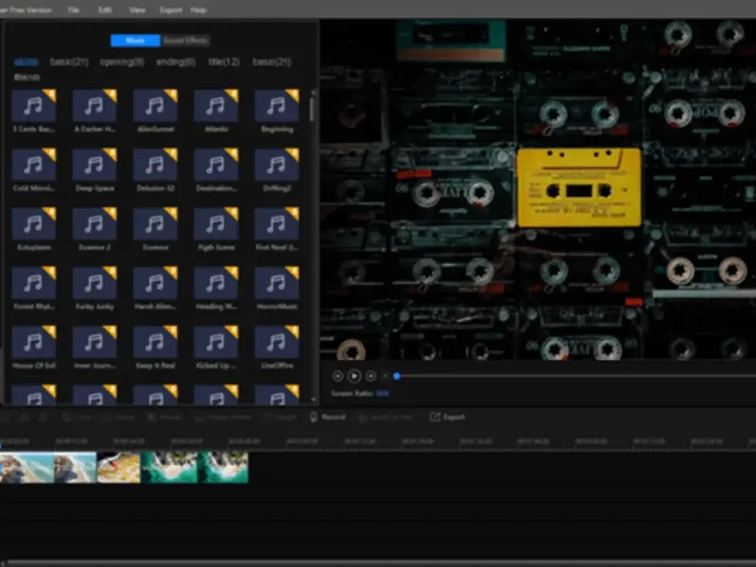This screenshot has height=567, width=756.
Task: Switch to the Music toggle tab
Action: 135,41
